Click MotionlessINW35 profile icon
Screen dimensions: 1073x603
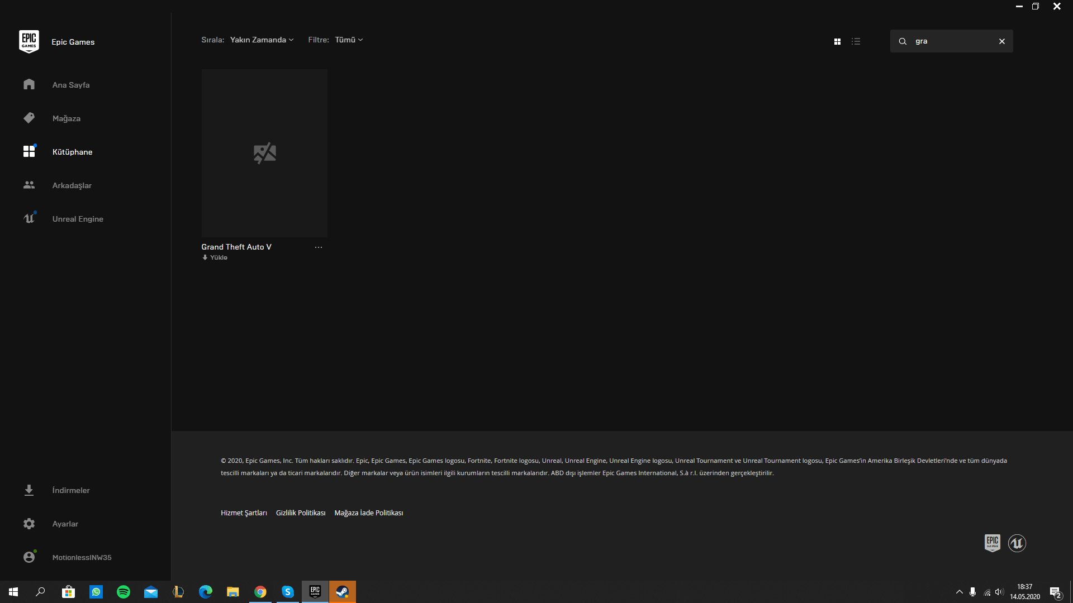pyautogui.click(x=29, y=557)
